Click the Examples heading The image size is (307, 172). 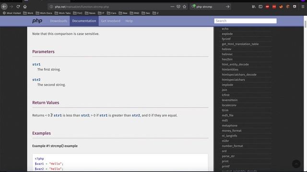[x=42, y=133]
